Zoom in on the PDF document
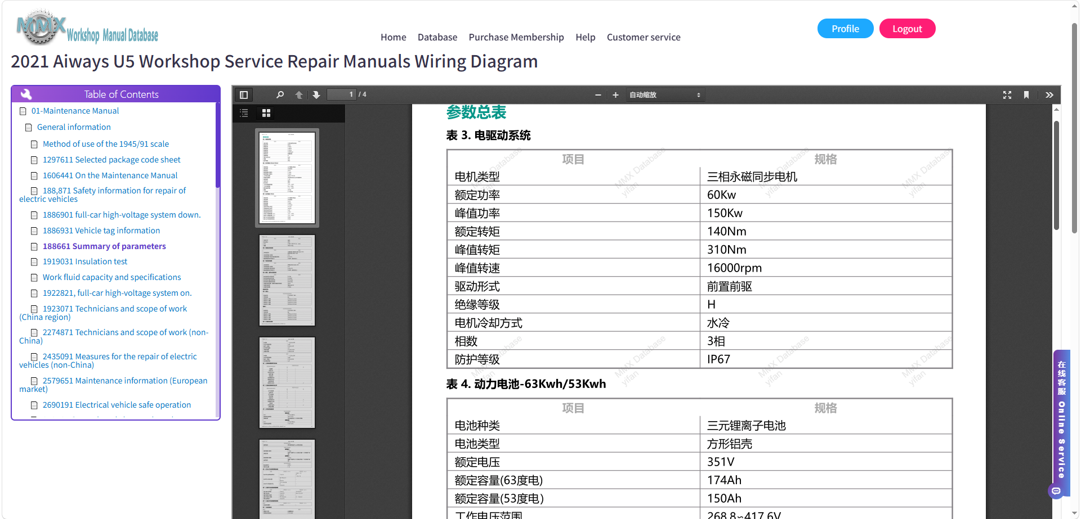The width and height of the screenshot is (1081, 519). click(615, 95)
